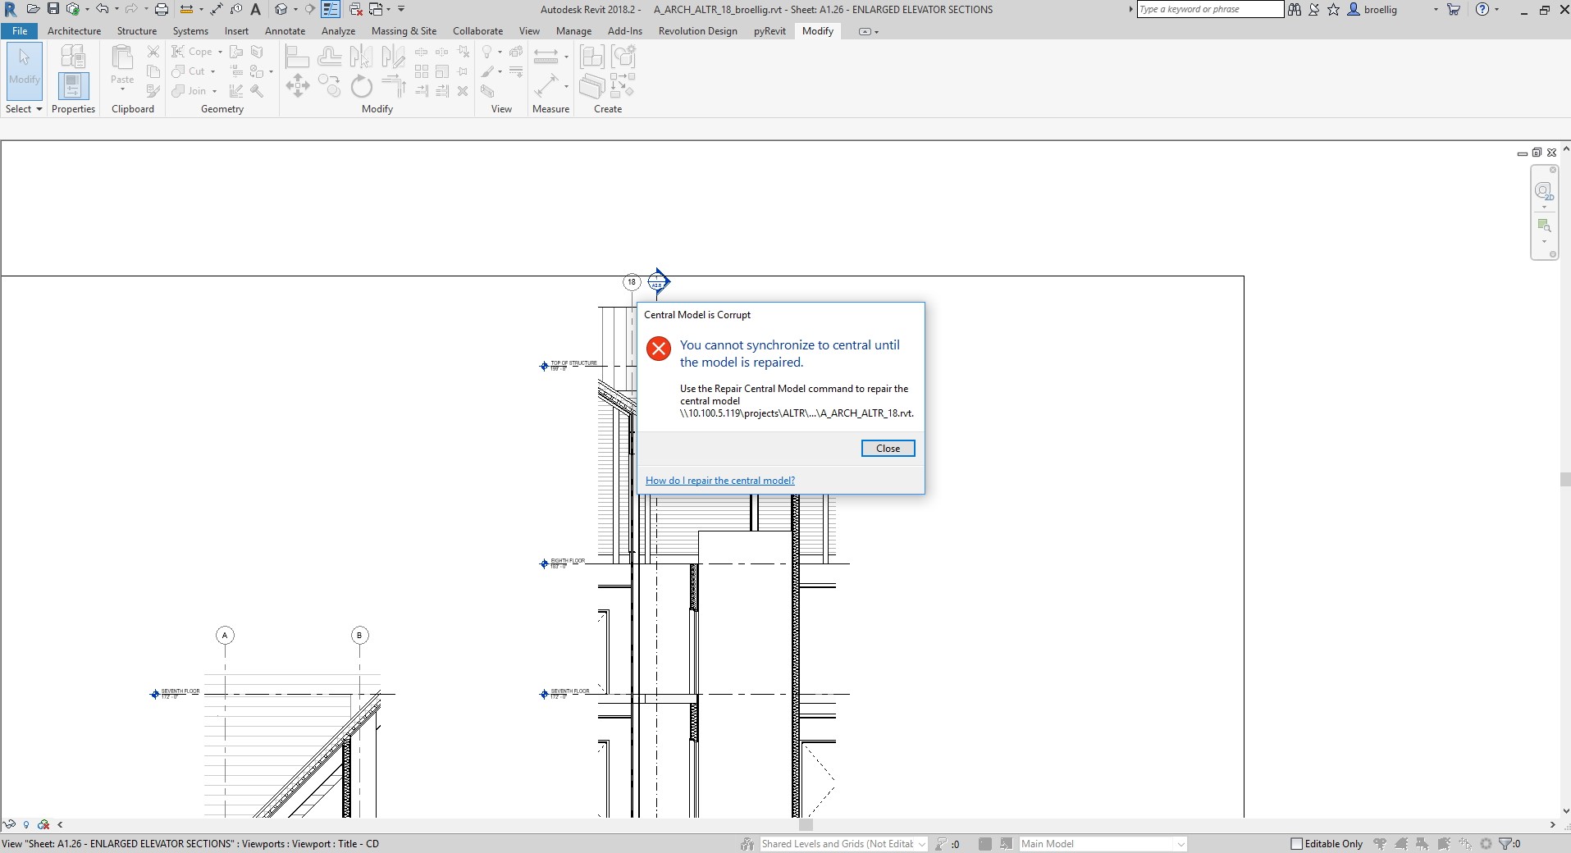
Task: Open the Default 3D View icon
Action: [281, 9]
